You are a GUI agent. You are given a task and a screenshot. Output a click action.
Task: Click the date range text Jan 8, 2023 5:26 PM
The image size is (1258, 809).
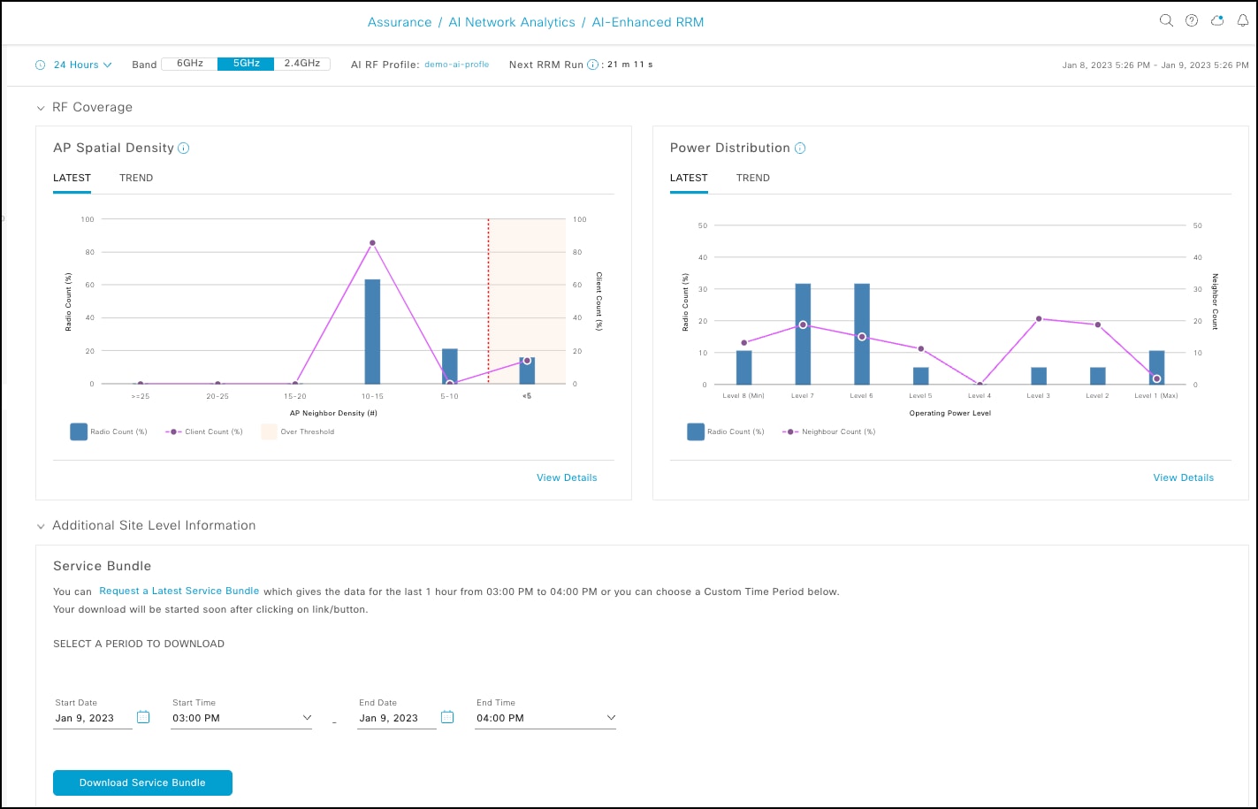point(1106,65)
